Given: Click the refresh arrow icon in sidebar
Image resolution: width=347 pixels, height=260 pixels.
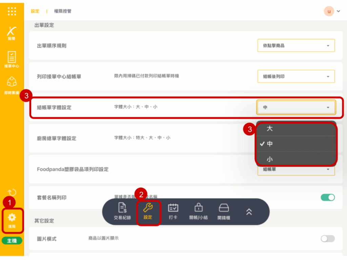Looking at the screenshot, I should click(12, 193).
